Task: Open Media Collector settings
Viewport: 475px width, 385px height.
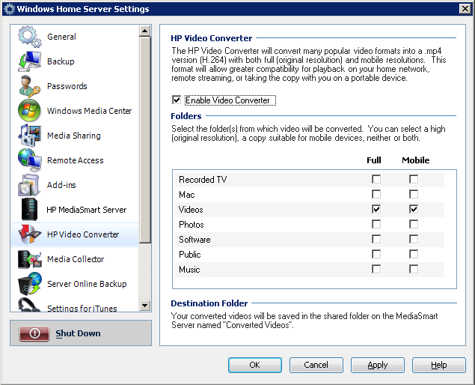Action: click(x=76, y=259)
